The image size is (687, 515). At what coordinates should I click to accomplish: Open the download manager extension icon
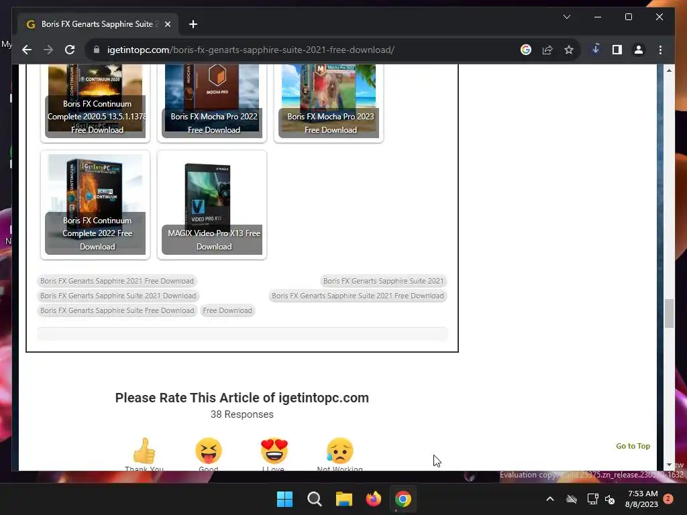(x=596, y=49)
